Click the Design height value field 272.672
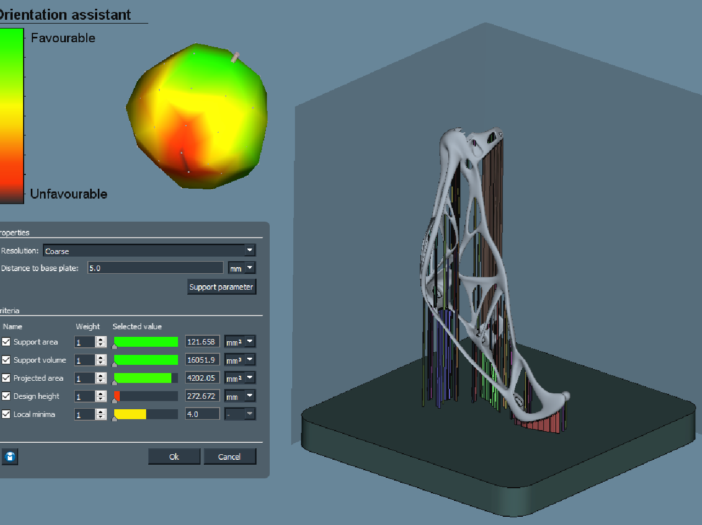702x525 pixels. coord(202,396)
